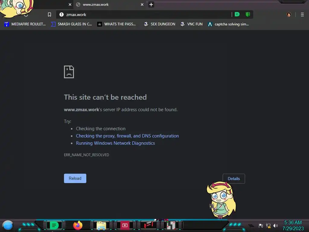Open the SMASH GLASS IN C... bookmark

71,24
